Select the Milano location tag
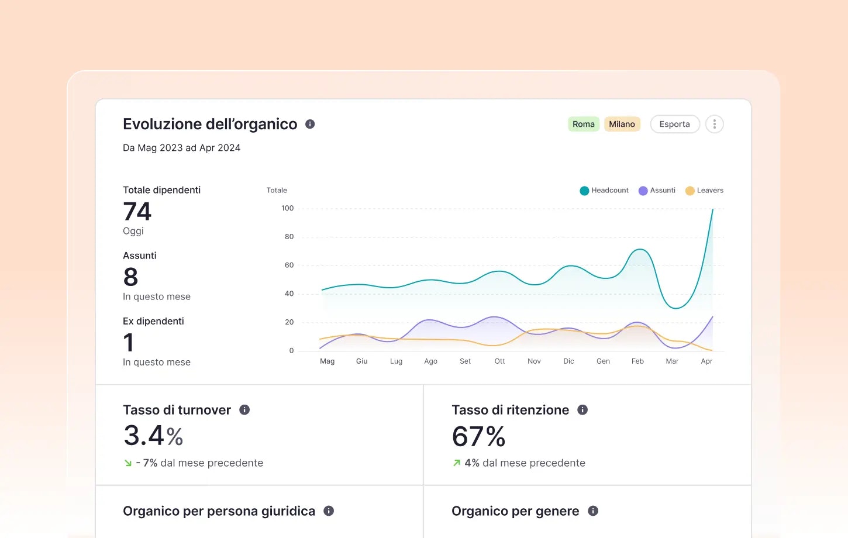 [x=622, y=124]
